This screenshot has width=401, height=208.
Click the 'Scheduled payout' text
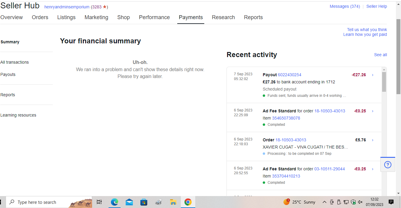280,89
